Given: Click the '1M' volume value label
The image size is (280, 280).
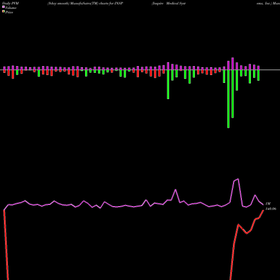Looking at the screenshot, I should pos(268,204).
